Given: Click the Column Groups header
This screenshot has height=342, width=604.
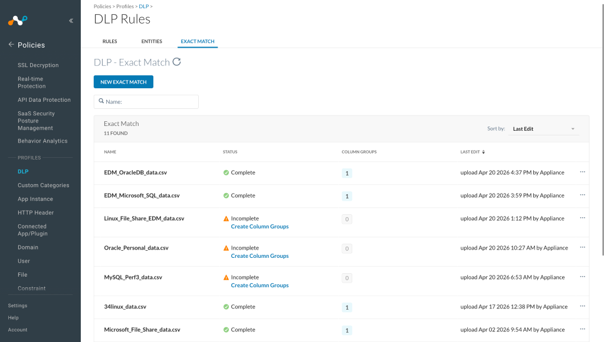Looking at the screenshot, I should 359,152.
